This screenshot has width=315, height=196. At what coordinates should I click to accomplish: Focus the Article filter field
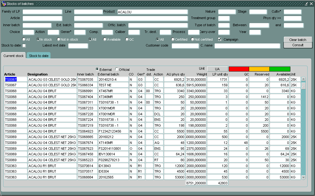42,18
